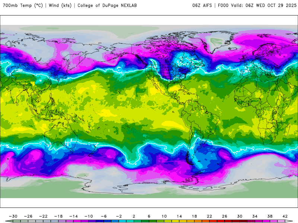Select the -2 temperature scale label
Viewport: 298px width, 223px height.
pyautogui.click(x=119, y=216)
